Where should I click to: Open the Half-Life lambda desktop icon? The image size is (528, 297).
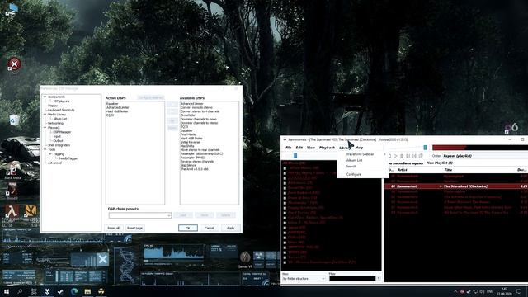(12, 211)
